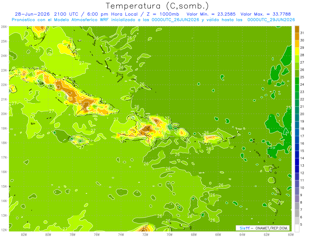
Task: Click the yellow 28–29 band on color scale
Action: 297,51
